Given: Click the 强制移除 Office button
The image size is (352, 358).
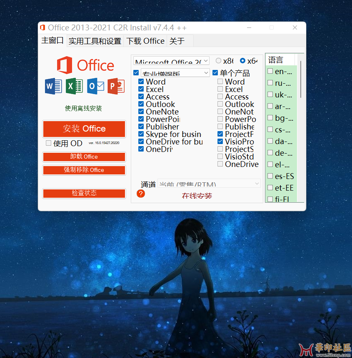Looking at the screenshot, I should (84, 170).
